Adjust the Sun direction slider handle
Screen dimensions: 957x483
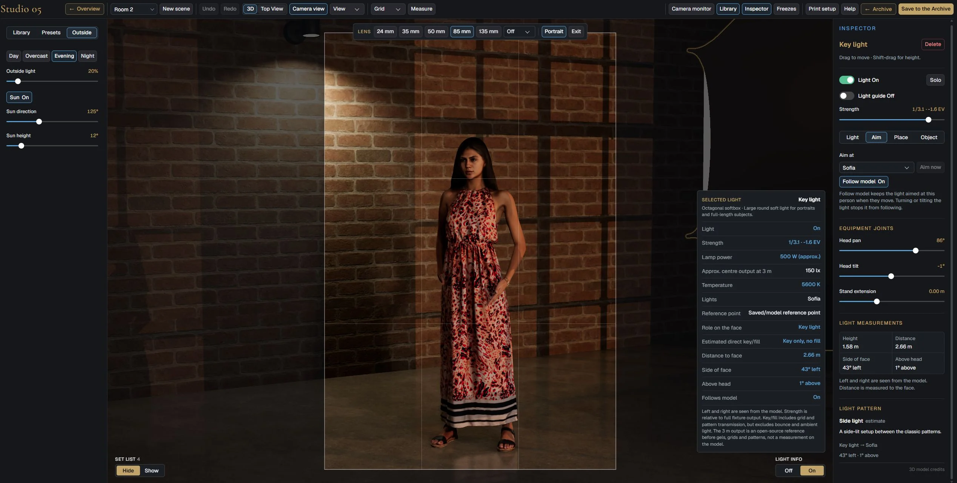(39, 122)
